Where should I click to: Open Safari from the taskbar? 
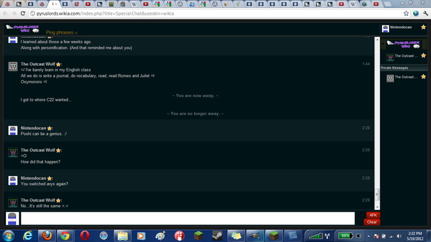point(104,236)
